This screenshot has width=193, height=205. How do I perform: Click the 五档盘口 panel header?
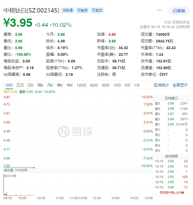point(171,98)
